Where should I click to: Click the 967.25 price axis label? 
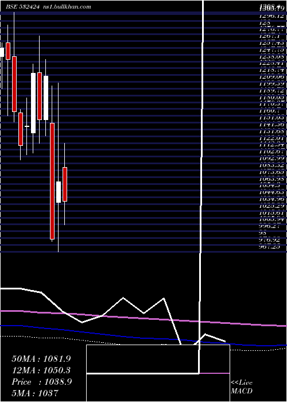pos(270,246)
